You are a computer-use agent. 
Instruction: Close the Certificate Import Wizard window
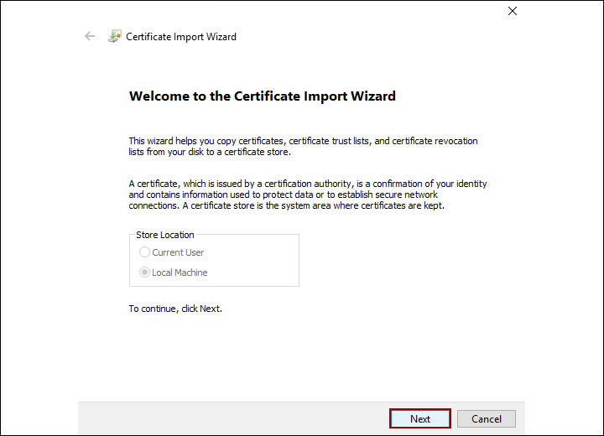513,12
